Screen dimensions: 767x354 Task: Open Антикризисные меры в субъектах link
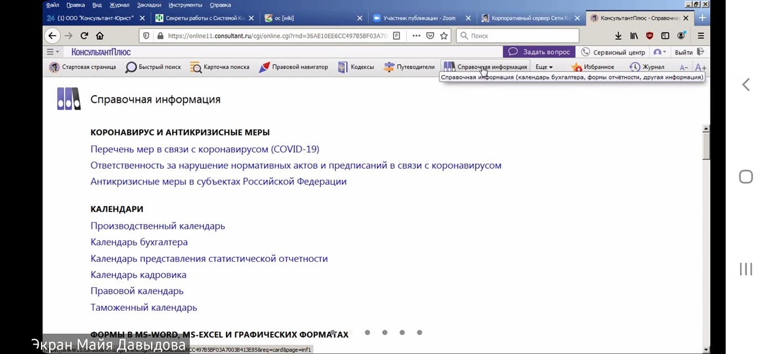pyautogui.click(x=219, y=181)
